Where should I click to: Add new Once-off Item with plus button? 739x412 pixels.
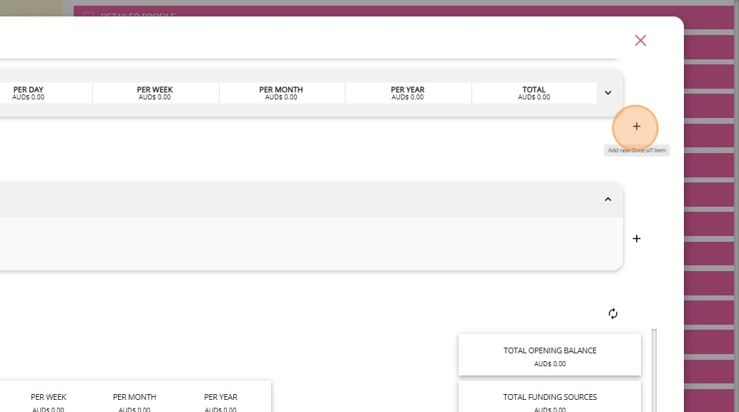coord(636,127)
